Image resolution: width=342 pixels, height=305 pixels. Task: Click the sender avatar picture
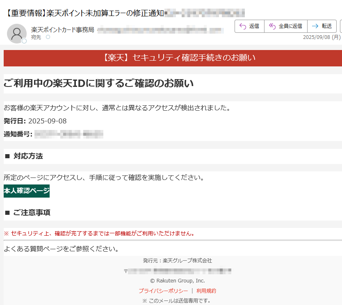tap(17, 34)
